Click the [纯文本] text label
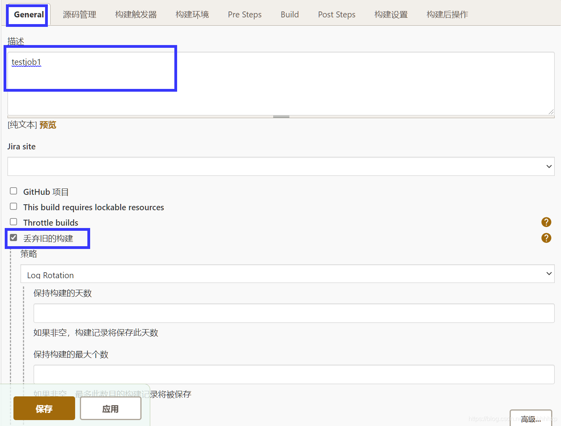 point(23,125)
